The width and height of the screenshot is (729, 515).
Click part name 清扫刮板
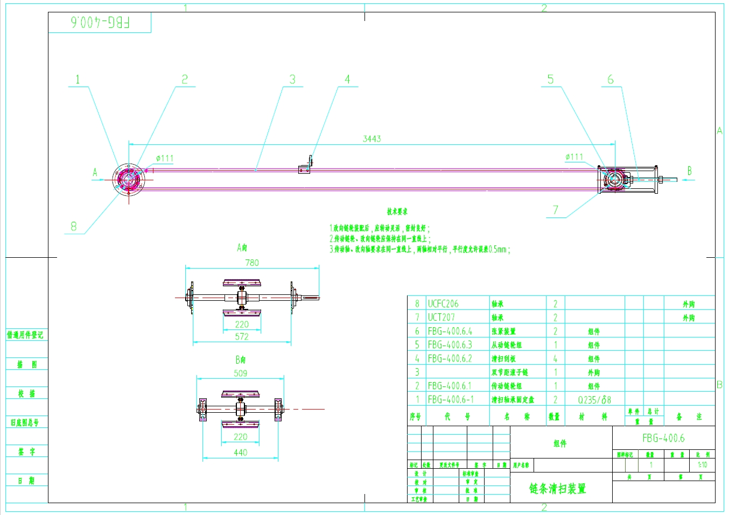tap(503, 359)
